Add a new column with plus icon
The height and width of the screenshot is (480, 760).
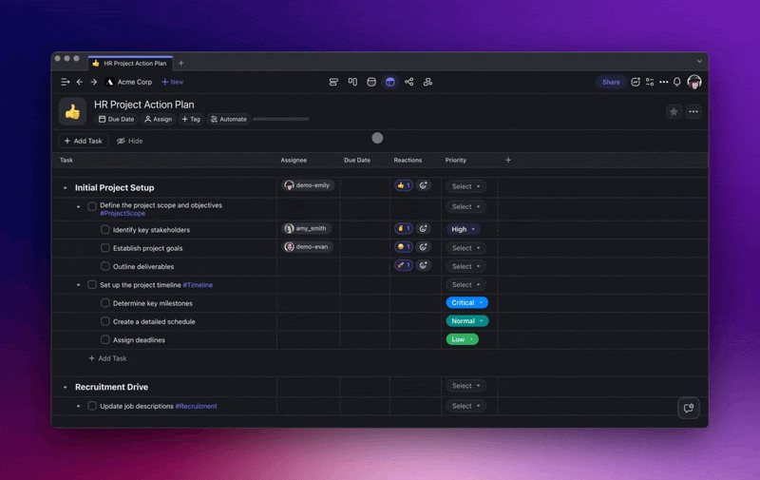tap(508, 160)
